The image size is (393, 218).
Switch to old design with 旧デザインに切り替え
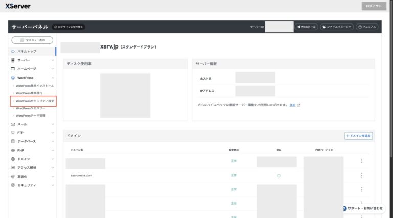click(x=69, y=27)
